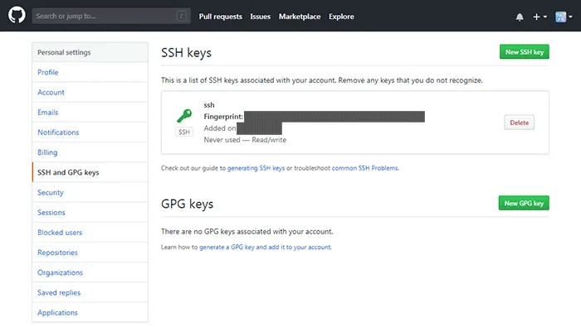This screenshot has height=327, width=581.
Task: Click the key title 'ssh'
Action: click(209, 105)
